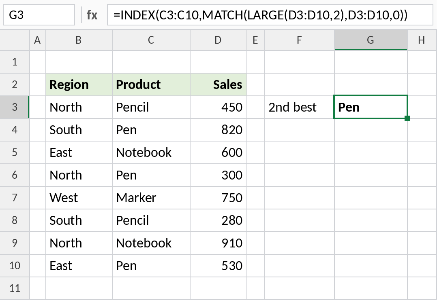Select column C header
Screen dimensions: 437x300
click(x=151, y=40)
